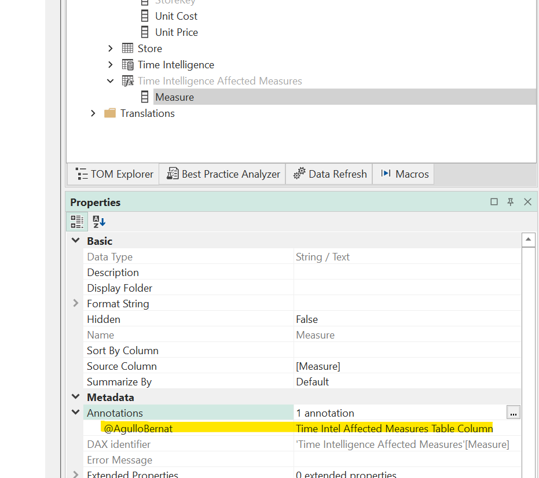
Task: Pin the Properties panel with the pin icon
Action: click(510, 202)
